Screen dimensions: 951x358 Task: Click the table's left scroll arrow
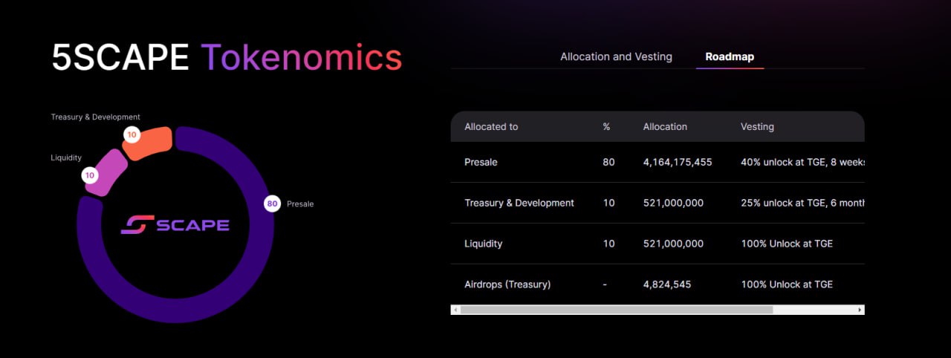tap(455, 310)
